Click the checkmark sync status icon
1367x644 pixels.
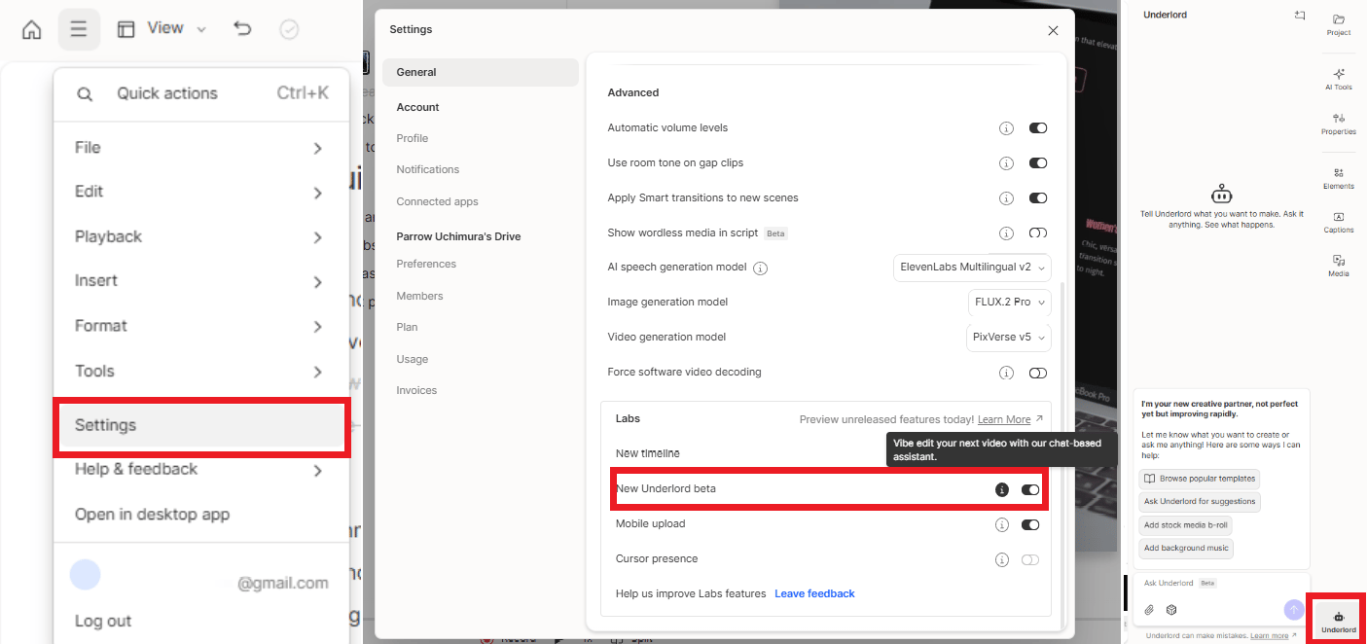pos(289,29)
